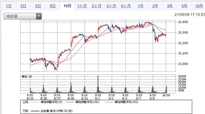
Task: Switch to the 2日 period tab
Action: point(23,6)
